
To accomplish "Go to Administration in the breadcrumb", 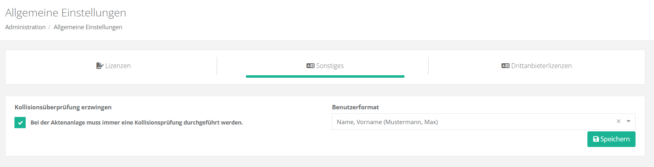I will click(x=25, y=27).
